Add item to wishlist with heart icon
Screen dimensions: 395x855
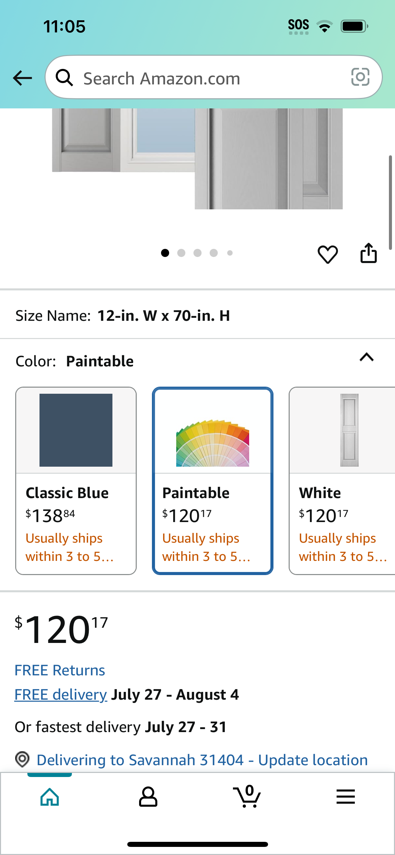(x=327, y=254)
